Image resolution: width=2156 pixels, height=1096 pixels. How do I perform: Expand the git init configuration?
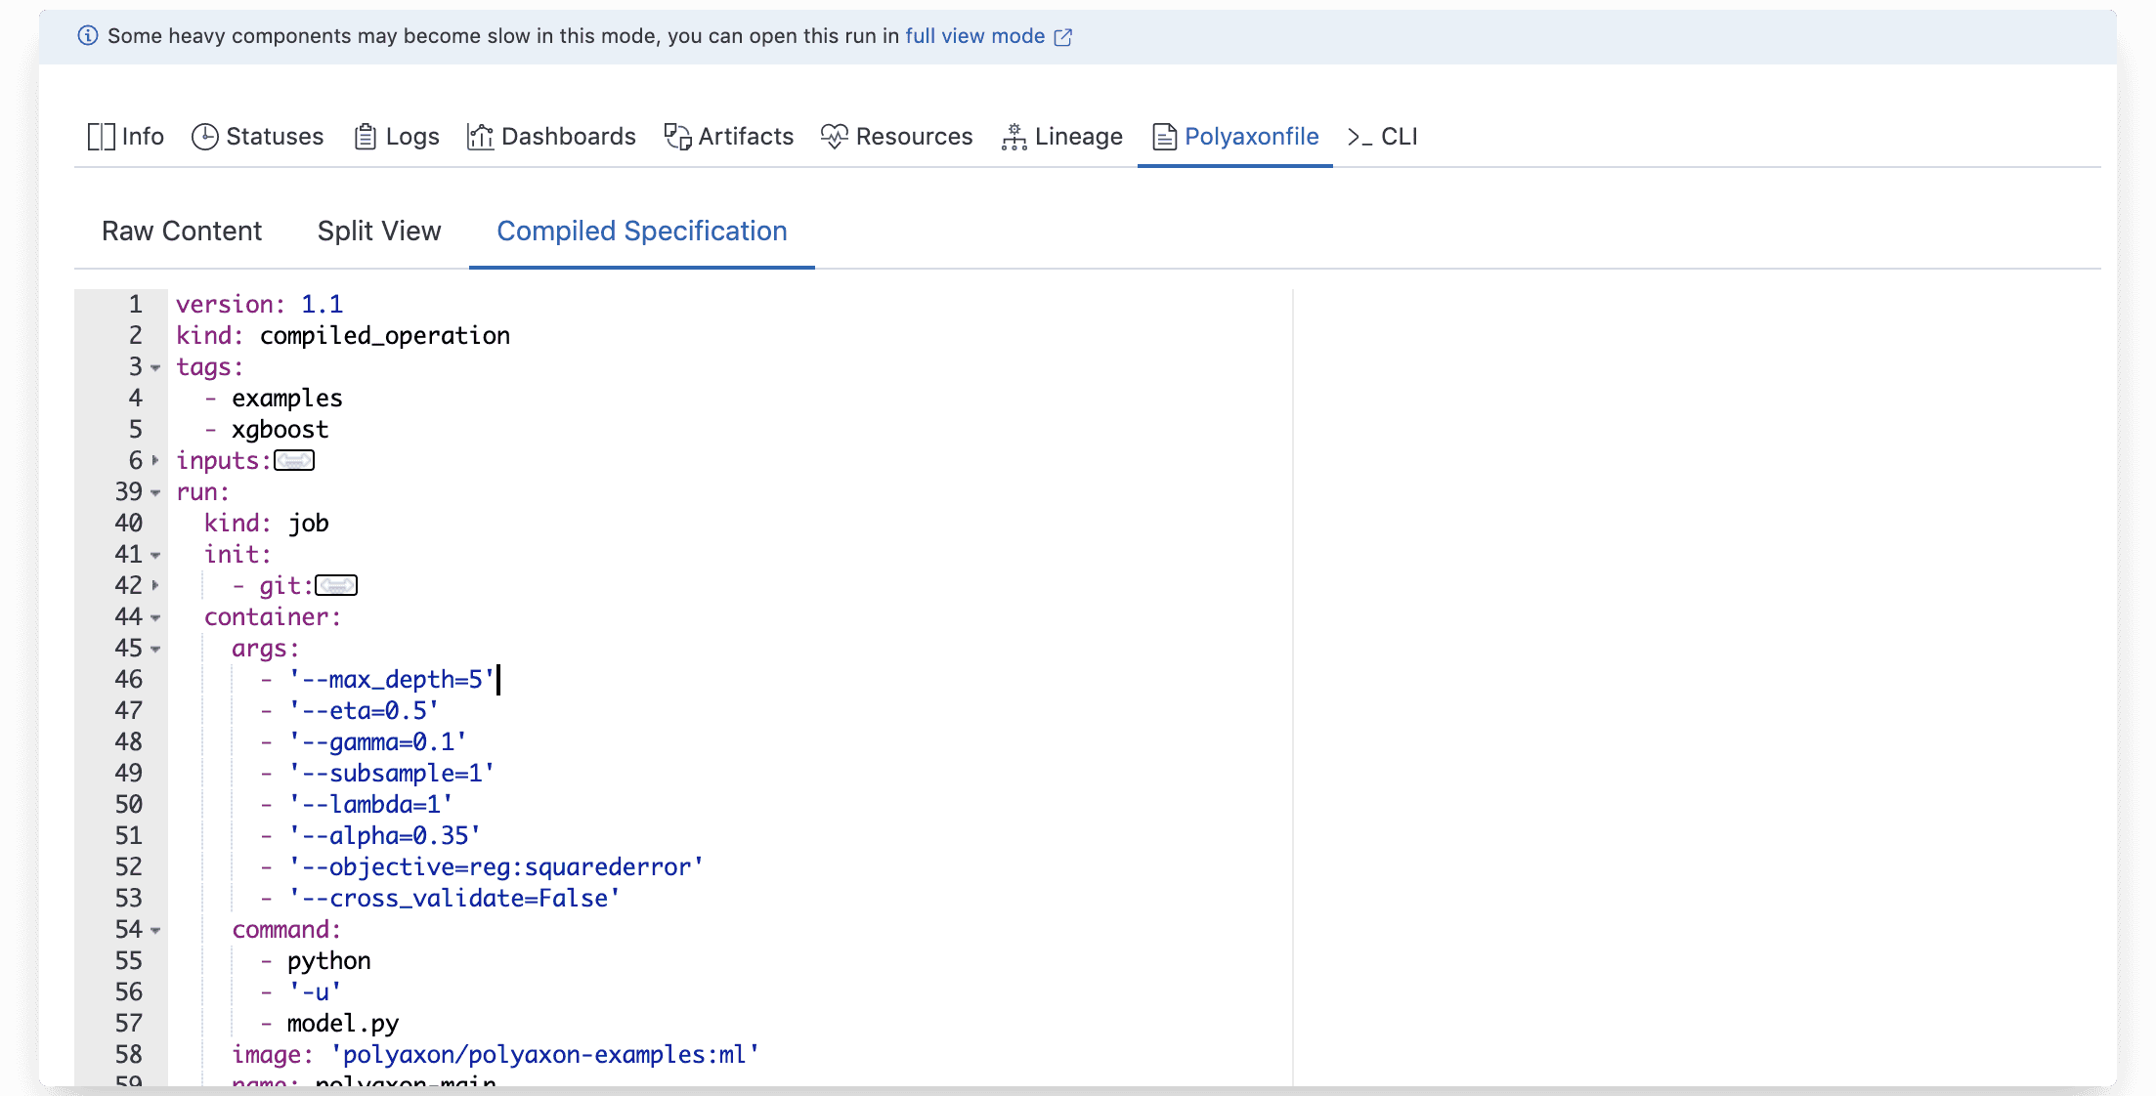pos(336,585)
